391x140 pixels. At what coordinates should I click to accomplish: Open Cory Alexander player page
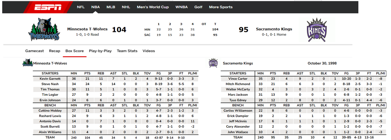(238, 127)
